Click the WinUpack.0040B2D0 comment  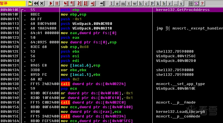pyautogui.click(x=176, y=61)
